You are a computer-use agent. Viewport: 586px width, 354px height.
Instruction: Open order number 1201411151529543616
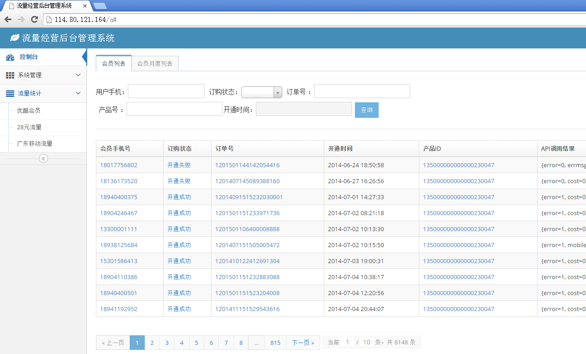pos(248,309)
